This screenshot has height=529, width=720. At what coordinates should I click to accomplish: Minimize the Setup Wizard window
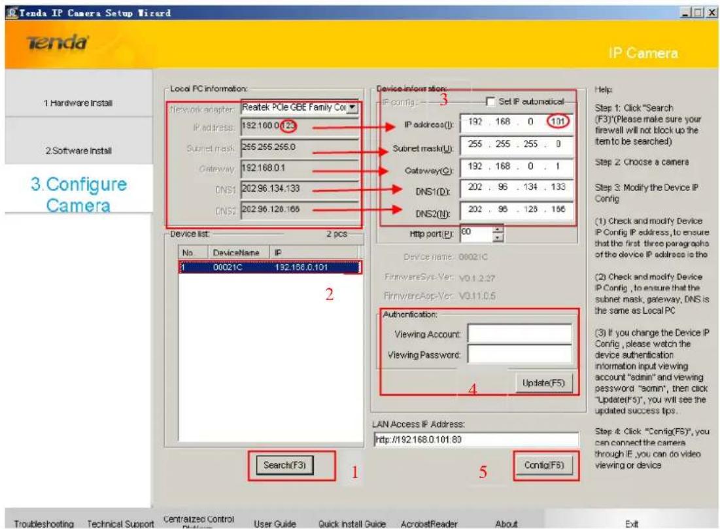pyautogui.click(x=686, y=13)
